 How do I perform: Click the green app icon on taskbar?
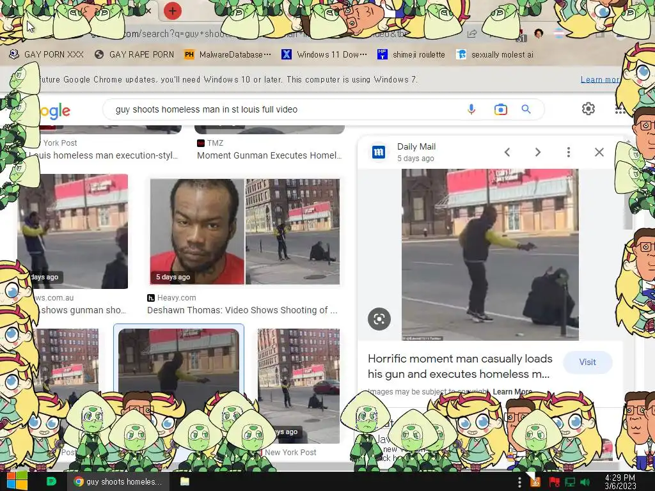coord(51,481)
